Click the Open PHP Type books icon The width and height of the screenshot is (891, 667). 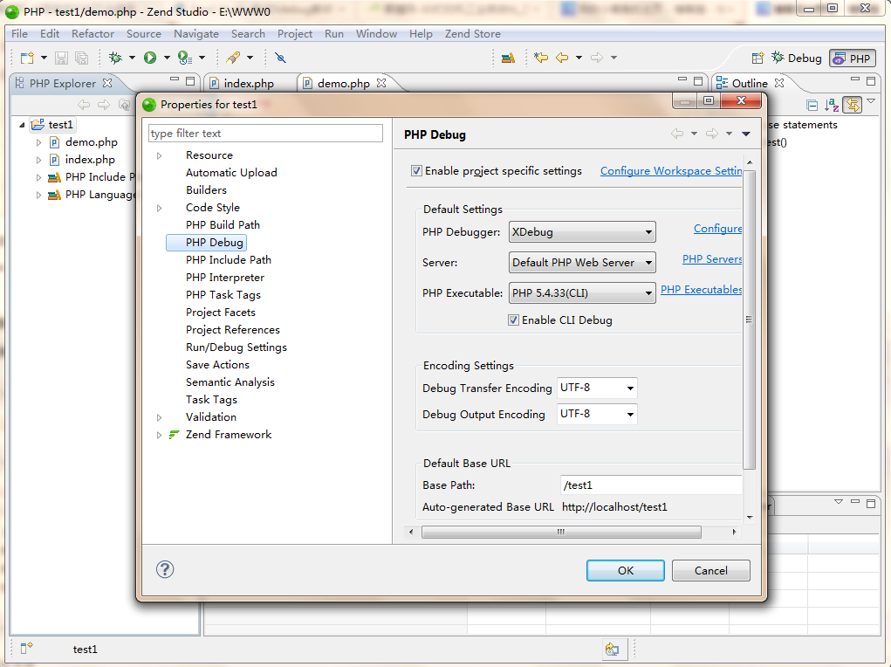coord(509,58)
